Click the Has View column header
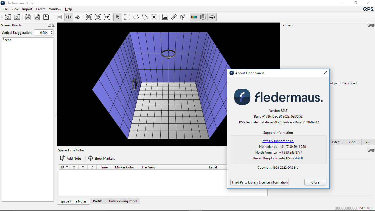The width and height of the screenshot is (375, 211). [149, 167]
